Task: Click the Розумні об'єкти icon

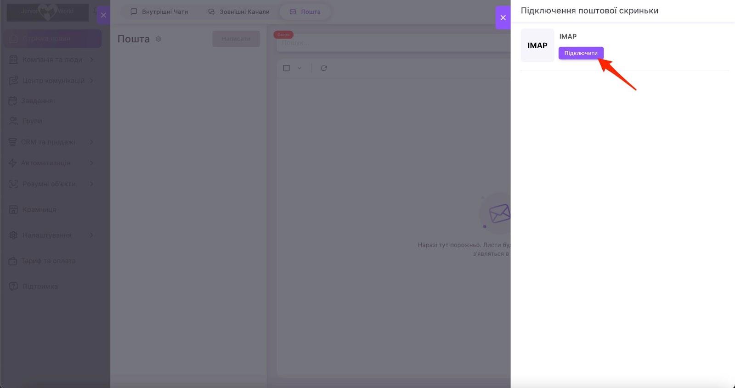Action: point(13,184)
